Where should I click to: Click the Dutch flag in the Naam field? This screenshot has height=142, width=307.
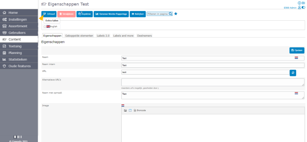click(x=296, y=58)
